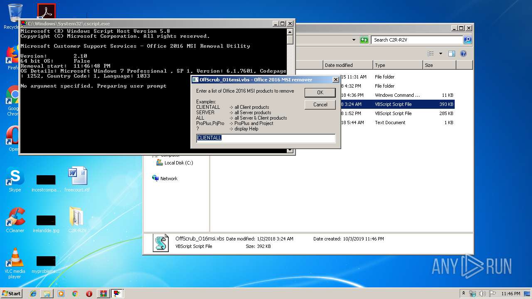
Task: Select myproblems file on desktop
Action: click(46, 264)
